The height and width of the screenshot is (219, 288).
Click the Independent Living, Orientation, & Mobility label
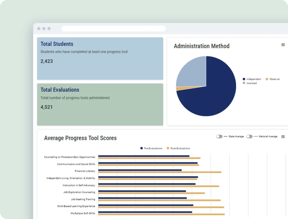pyautogui.click(x=71, y=178)
